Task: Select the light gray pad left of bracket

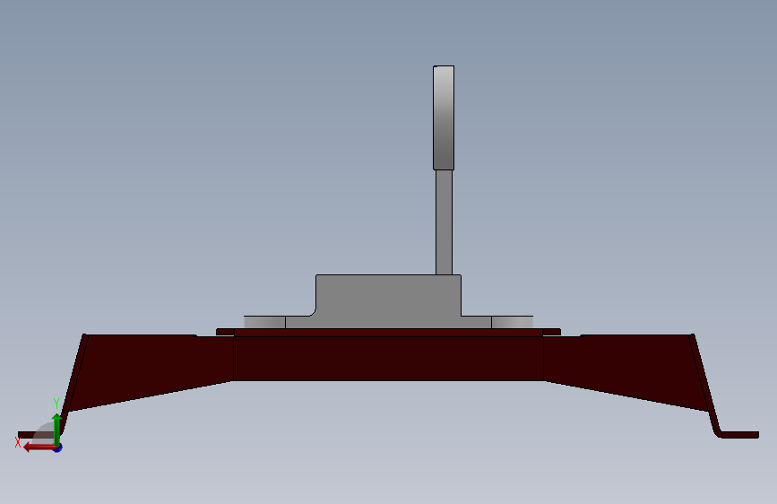Action: click(264, 322)
